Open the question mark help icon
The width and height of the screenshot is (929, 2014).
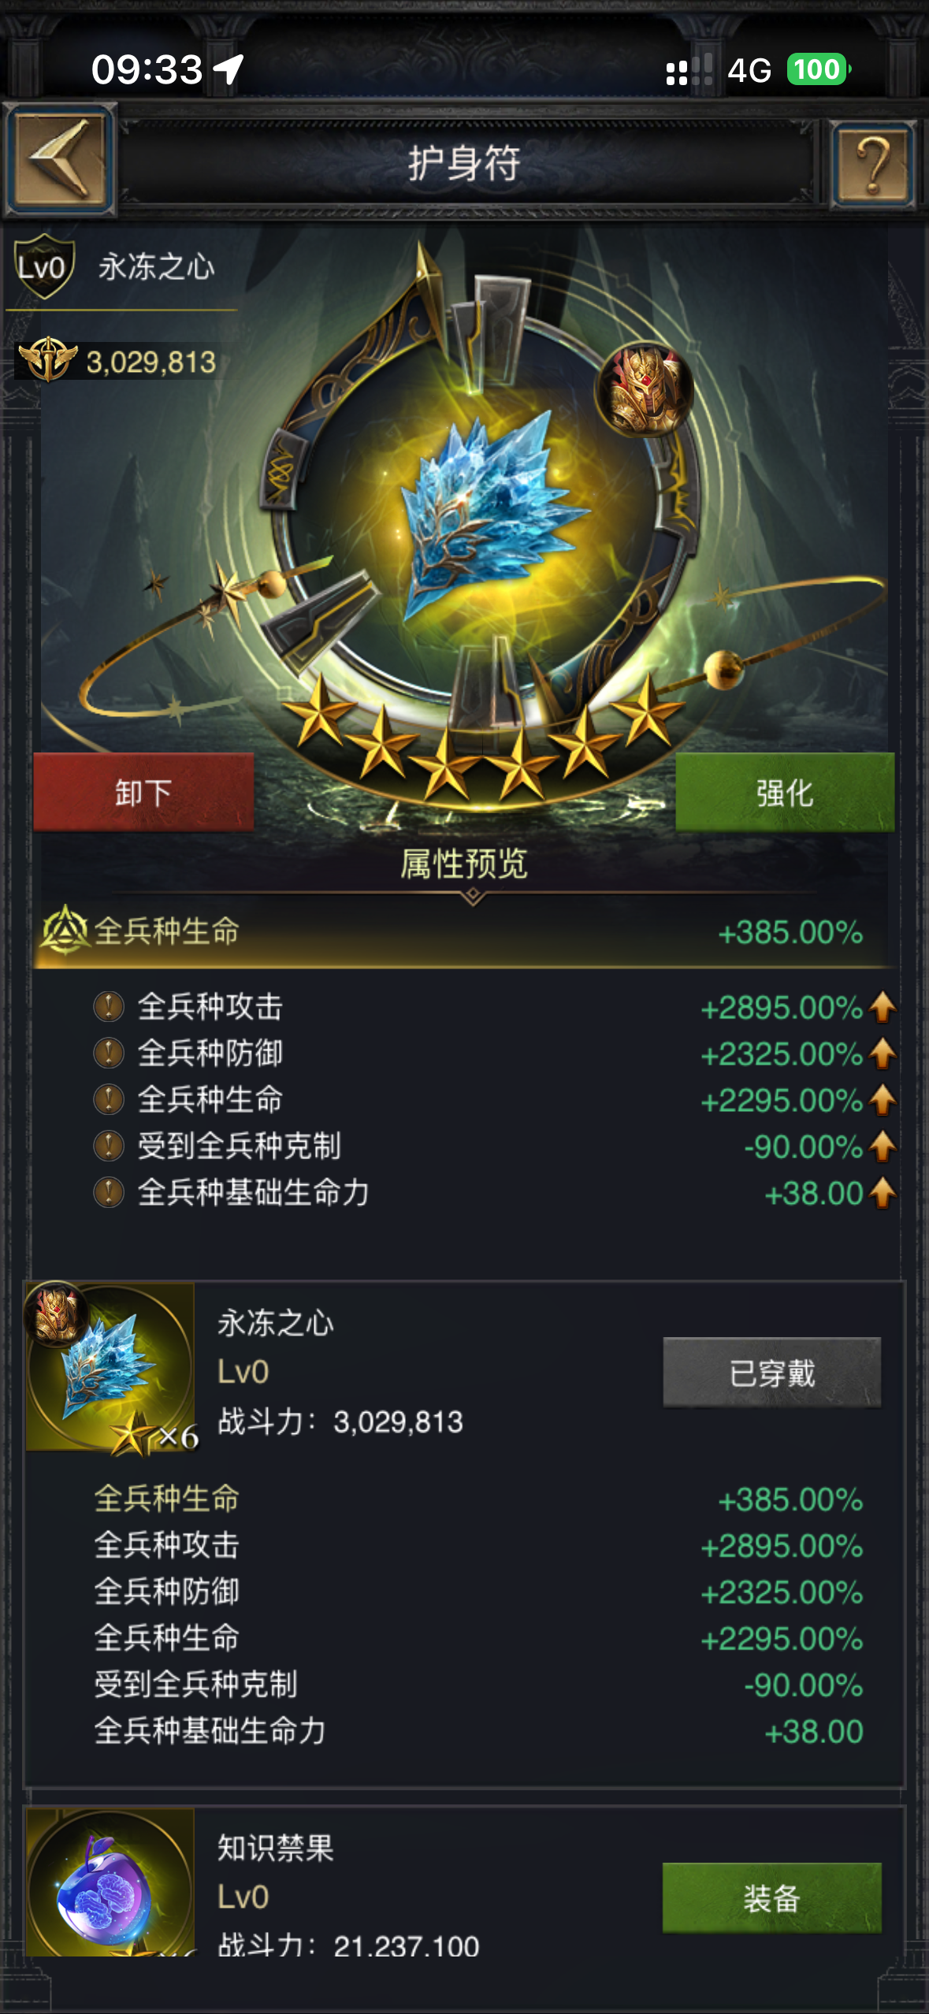click(x=873, y=164)
